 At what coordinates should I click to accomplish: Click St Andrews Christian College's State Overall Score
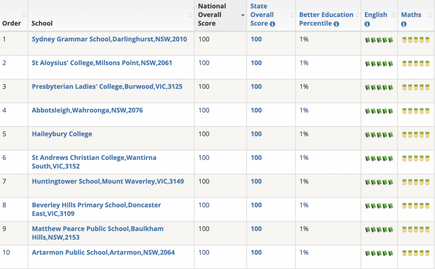pyautogui.click(x=256, y=158)
